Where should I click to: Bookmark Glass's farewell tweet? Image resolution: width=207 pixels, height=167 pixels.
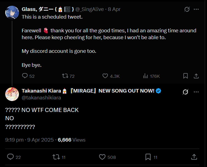[186, 76]
